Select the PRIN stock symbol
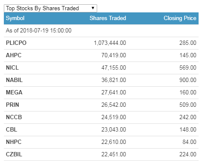The height and width of the screenshot is (161, 202). pyautogui.click(x=12, y=105)
